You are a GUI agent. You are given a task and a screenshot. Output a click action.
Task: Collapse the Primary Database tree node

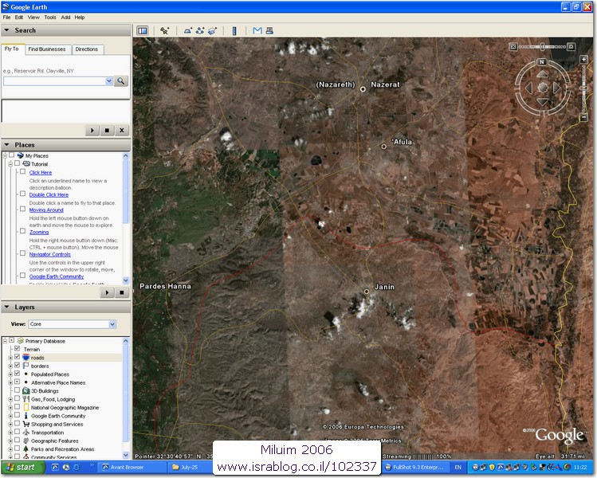coord(6,341)
